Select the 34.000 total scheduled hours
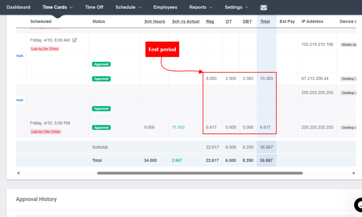 (150, 160)
